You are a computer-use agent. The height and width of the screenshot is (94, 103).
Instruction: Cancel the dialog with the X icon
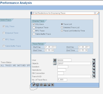pyautogui.click(x=53, y=85)
